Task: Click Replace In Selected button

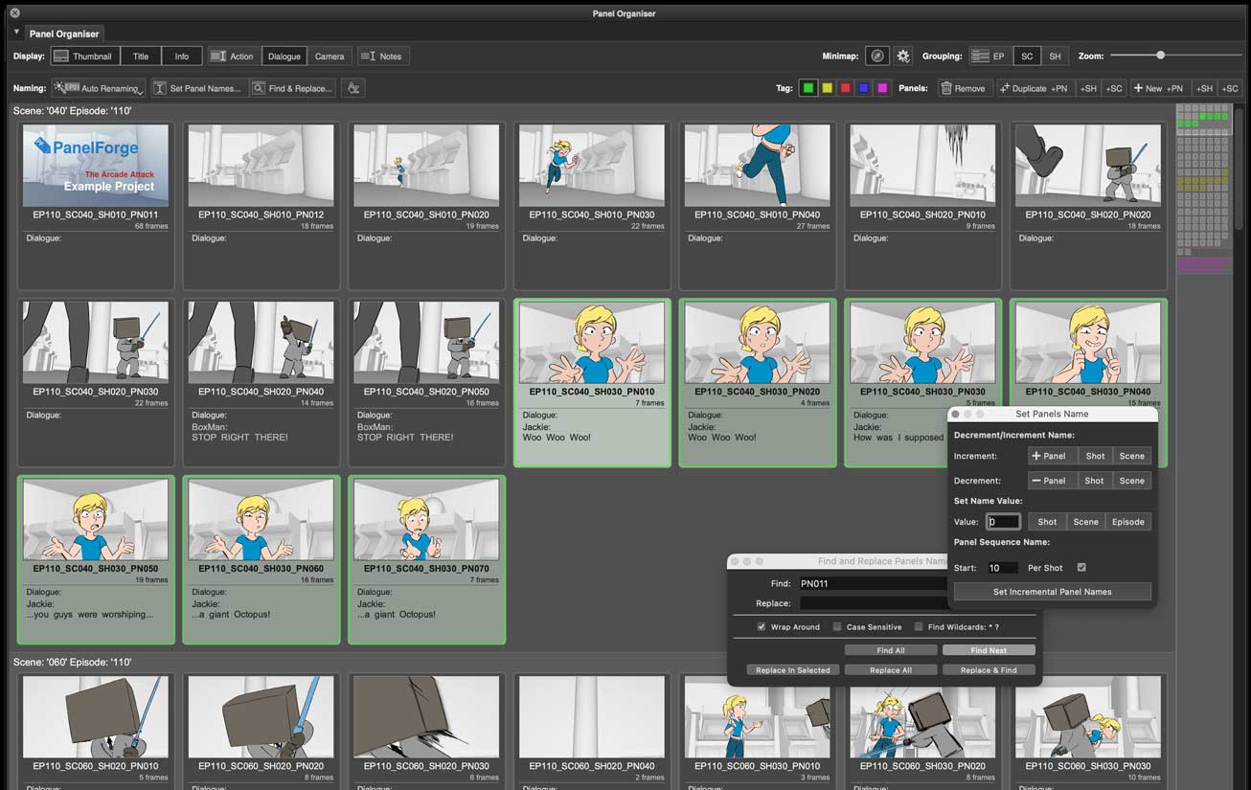Action: pyautogui.click(x=793, y=670)
